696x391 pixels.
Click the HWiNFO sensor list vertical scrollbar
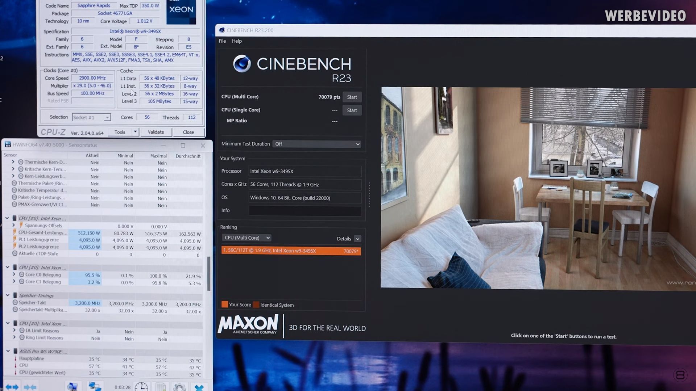(208, 273)
